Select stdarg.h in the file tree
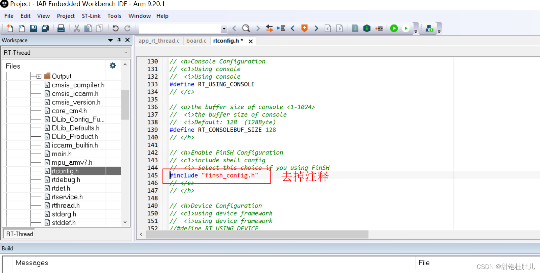 click(x=64, y=214)
